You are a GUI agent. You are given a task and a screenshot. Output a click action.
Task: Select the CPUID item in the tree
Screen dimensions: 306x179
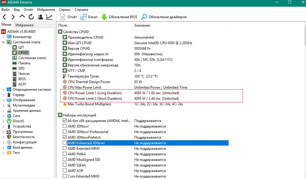click(x=23, y=53)
